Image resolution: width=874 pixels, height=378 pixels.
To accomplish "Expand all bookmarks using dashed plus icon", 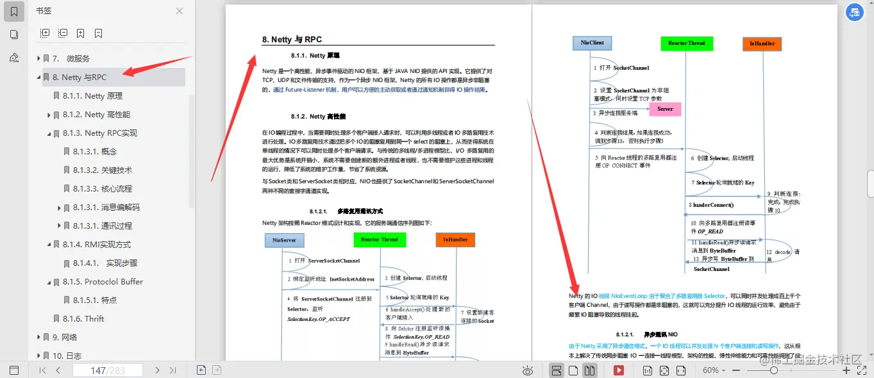I will [44, 33].
